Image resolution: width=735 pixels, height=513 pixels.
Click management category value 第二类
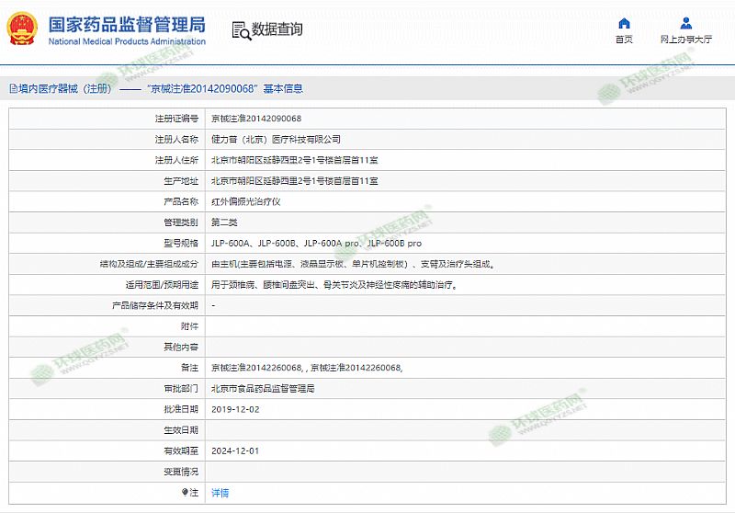(225, 222)
